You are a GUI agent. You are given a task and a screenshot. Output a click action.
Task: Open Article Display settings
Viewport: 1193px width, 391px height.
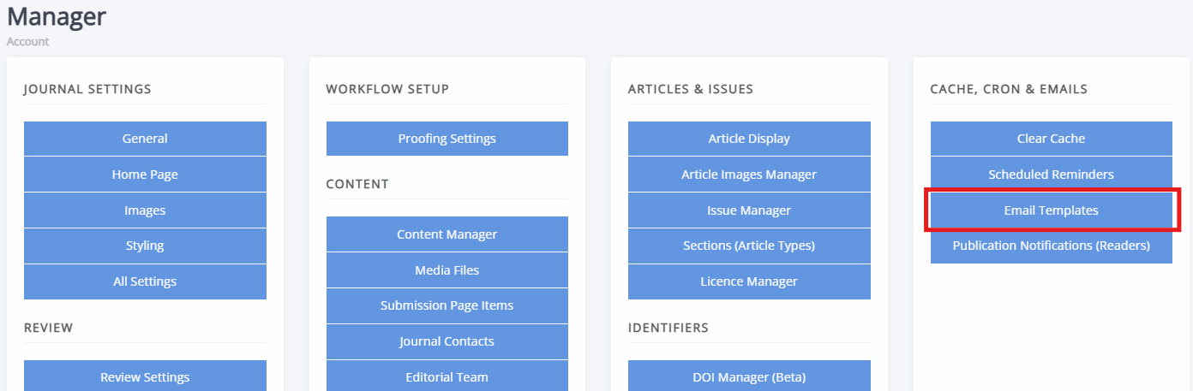[x=749, y=139]
